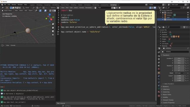Toggle camera view in the 3D viewport
The height and width of the screenshot is (107, 190).
[x=53, y=31]
